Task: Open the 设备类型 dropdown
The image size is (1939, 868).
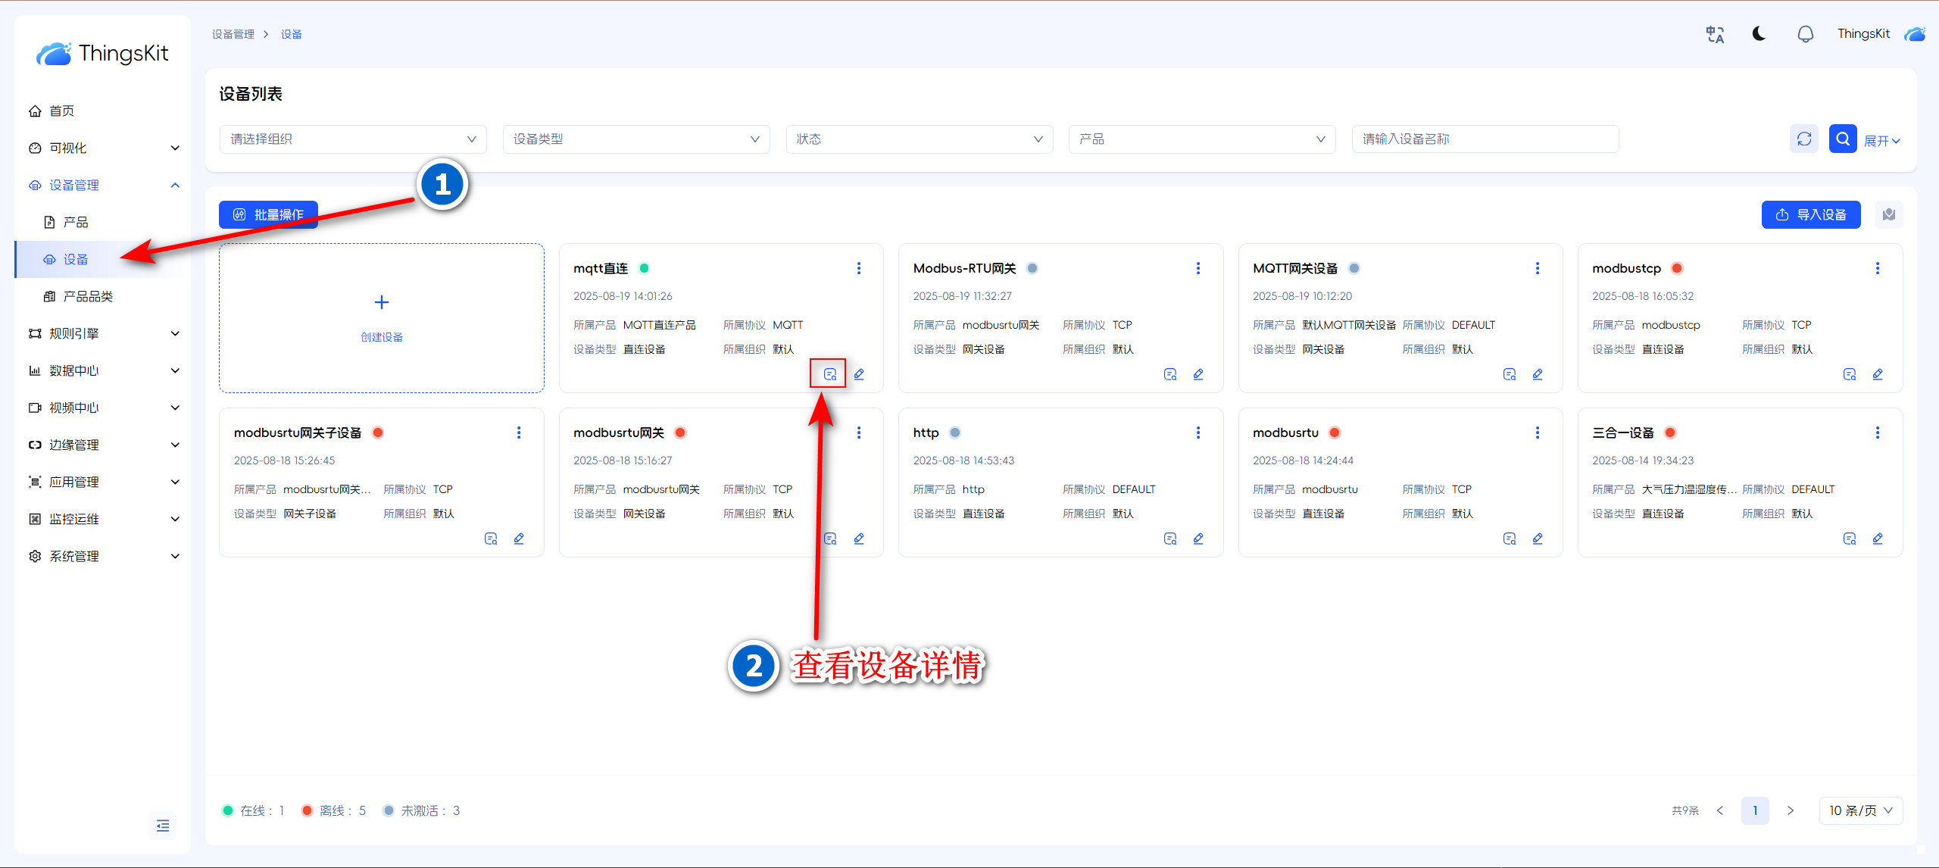Action: [635, 139]
